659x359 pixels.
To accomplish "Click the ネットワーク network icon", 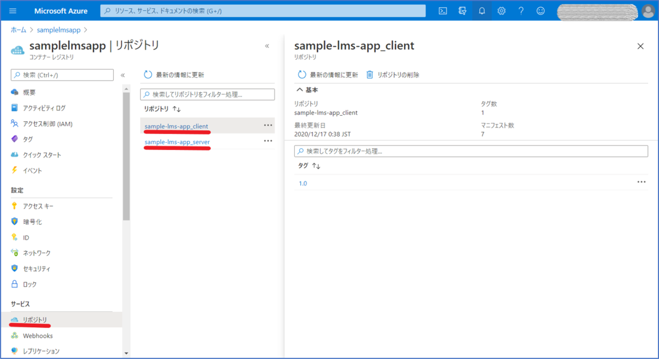I will click(x=15, y=253).
